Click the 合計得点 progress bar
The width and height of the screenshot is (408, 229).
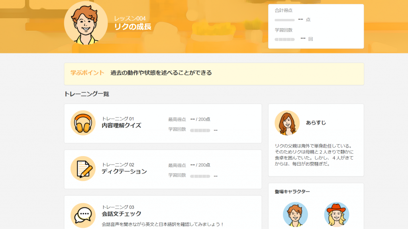point(284,20)
